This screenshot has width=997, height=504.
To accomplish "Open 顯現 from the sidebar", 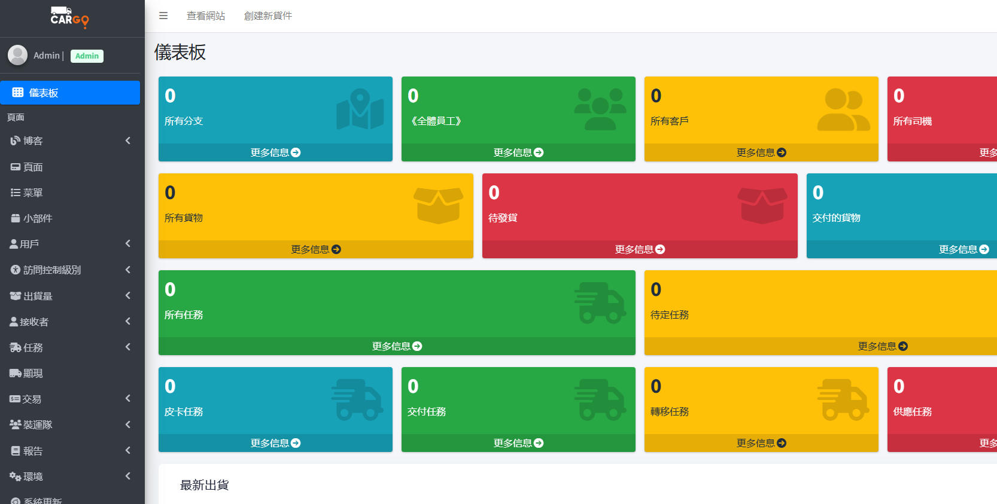I will [x=70, y=373].
